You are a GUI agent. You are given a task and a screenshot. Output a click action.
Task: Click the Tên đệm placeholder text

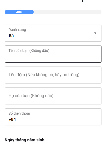pos(44,75)
